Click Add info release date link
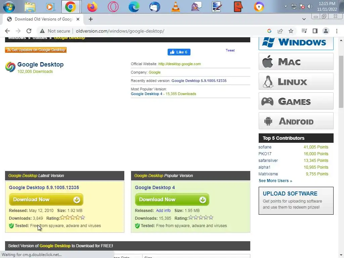The width and height of the screenshot is (344, 258). (163, 211)
